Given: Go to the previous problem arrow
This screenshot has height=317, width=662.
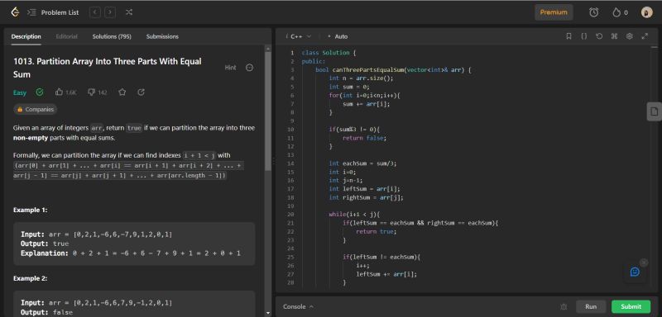Looking at the screenshot, I should pyautogui.click(x=95, y=12).
